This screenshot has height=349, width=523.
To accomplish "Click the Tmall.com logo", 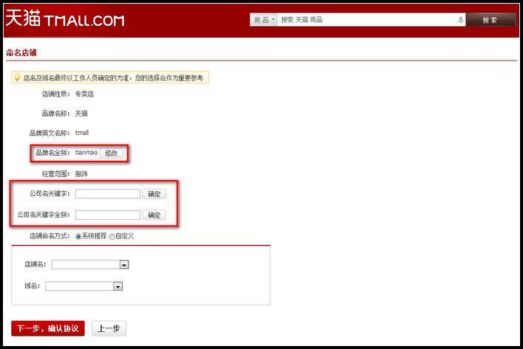I will click(65, 18).
